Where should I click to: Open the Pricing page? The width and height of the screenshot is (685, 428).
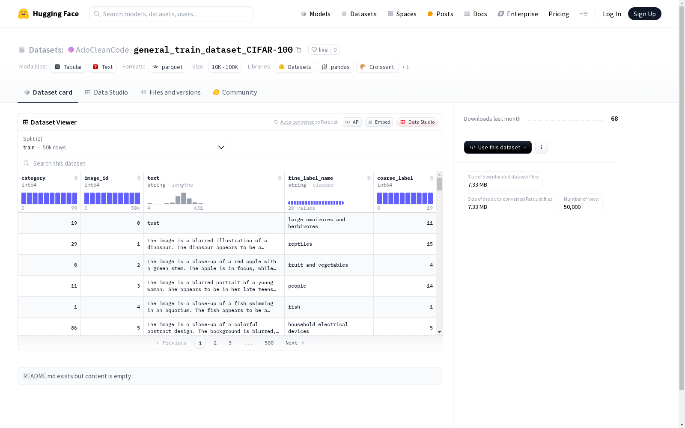click(559, 14)
